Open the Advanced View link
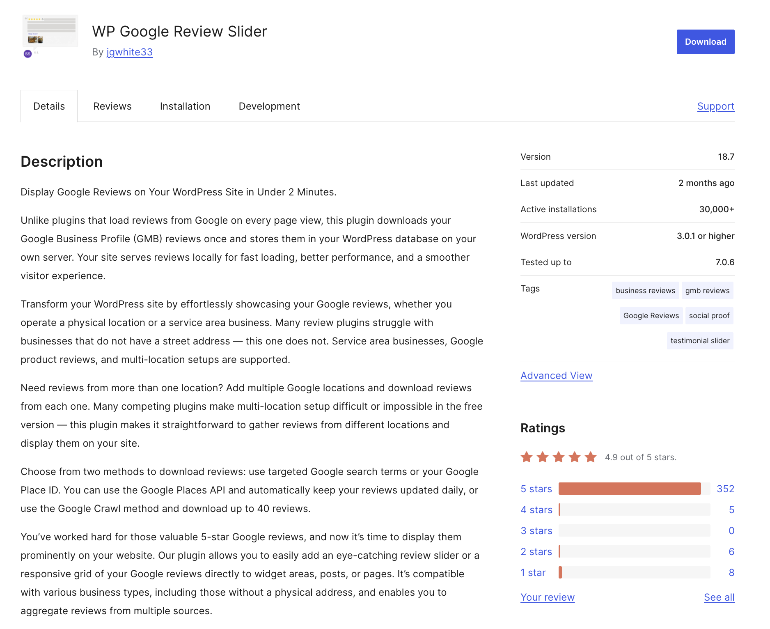770x629 pixels. click(556, 376)
